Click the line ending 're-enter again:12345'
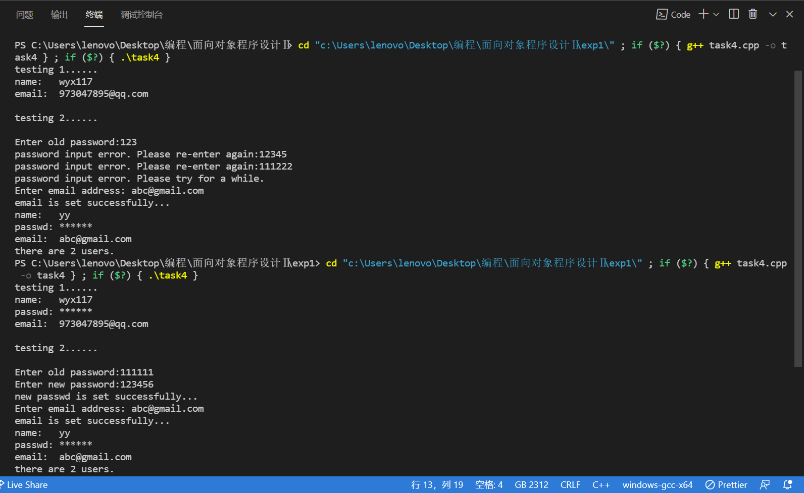This screenshot has height=493, width=804. (150, 154)
